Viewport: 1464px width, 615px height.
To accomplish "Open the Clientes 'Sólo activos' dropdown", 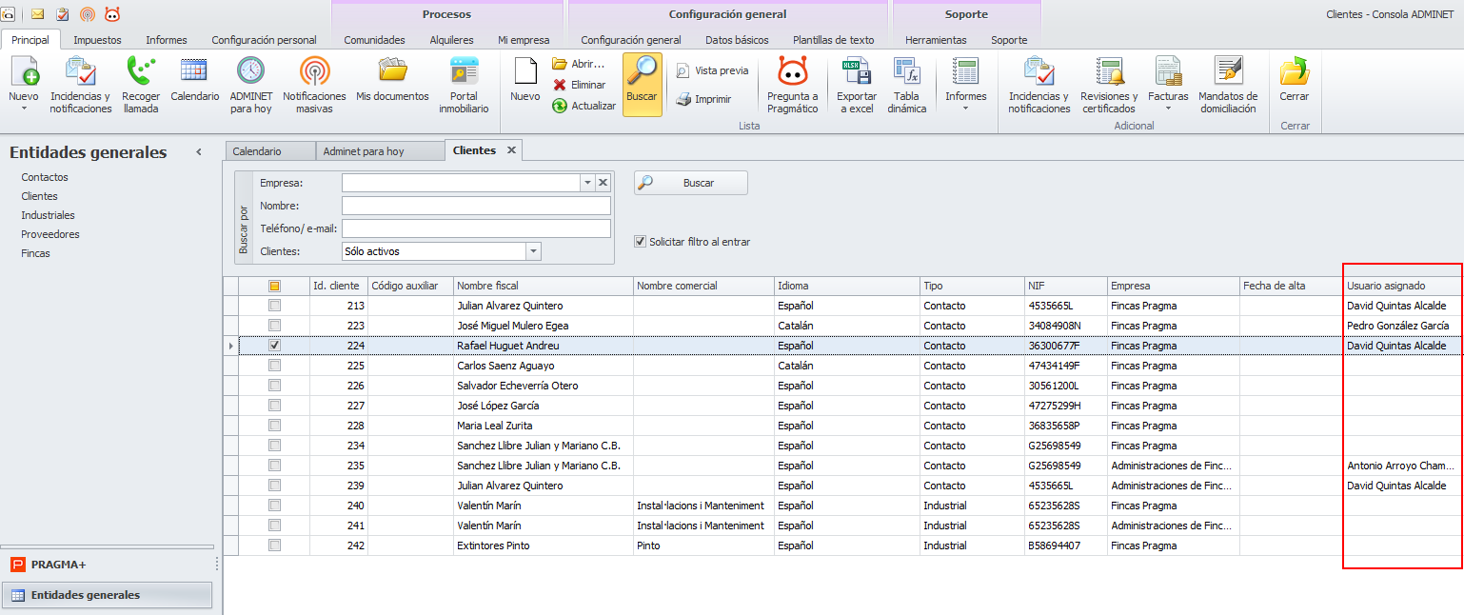I will [x=533, y=251].
